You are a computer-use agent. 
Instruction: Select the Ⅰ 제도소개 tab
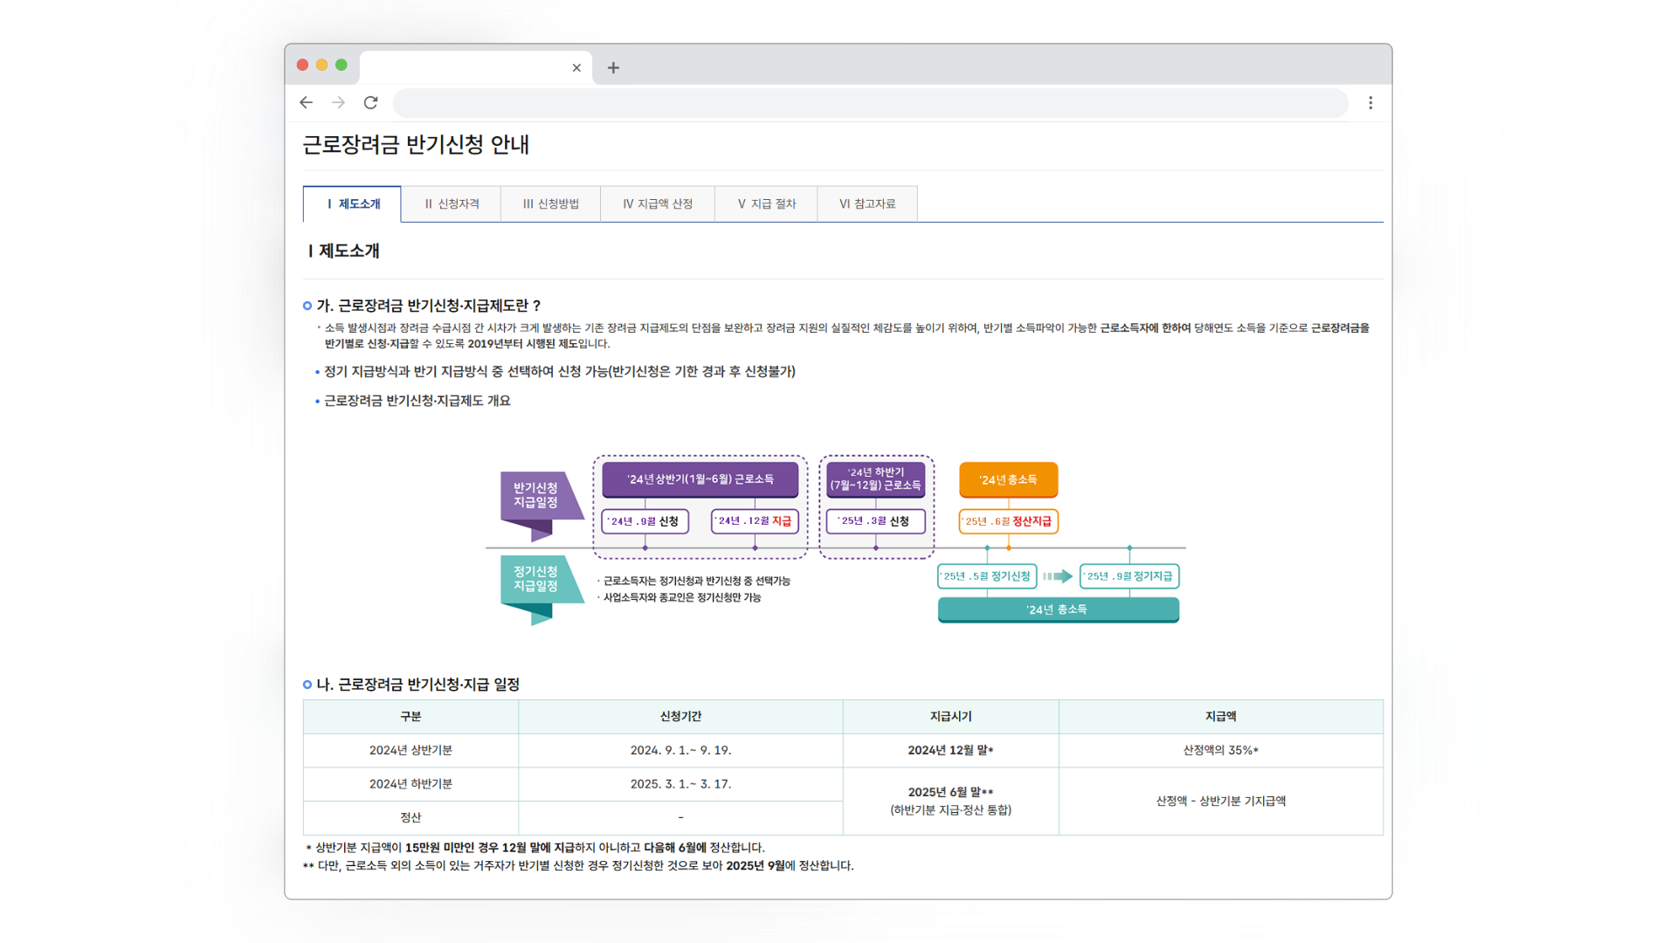coord(353,204)
